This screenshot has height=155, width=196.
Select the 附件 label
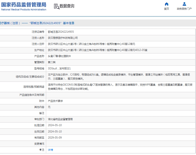click(x=42, y=101)
